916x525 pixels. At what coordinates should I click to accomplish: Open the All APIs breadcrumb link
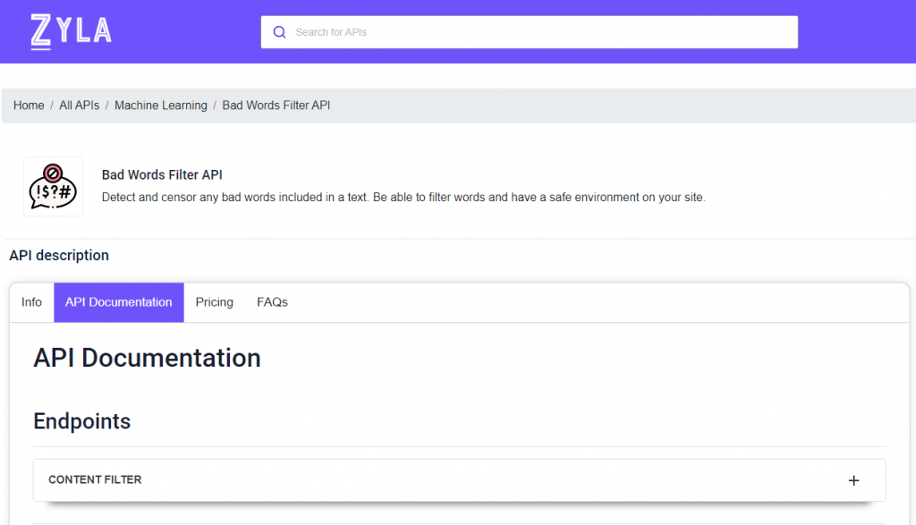pos(79,106)
